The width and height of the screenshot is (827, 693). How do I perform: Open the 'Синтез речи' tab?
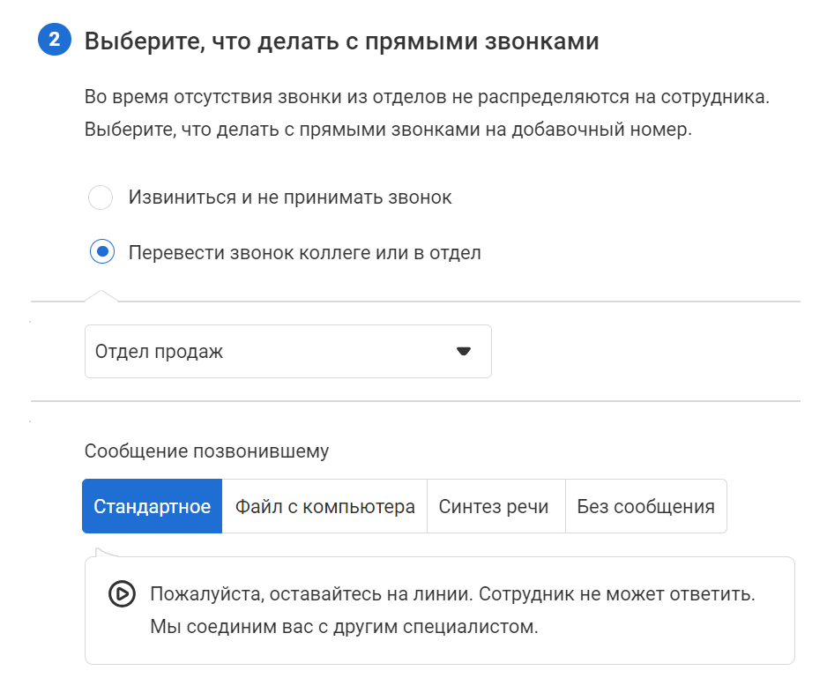(494, 507)
